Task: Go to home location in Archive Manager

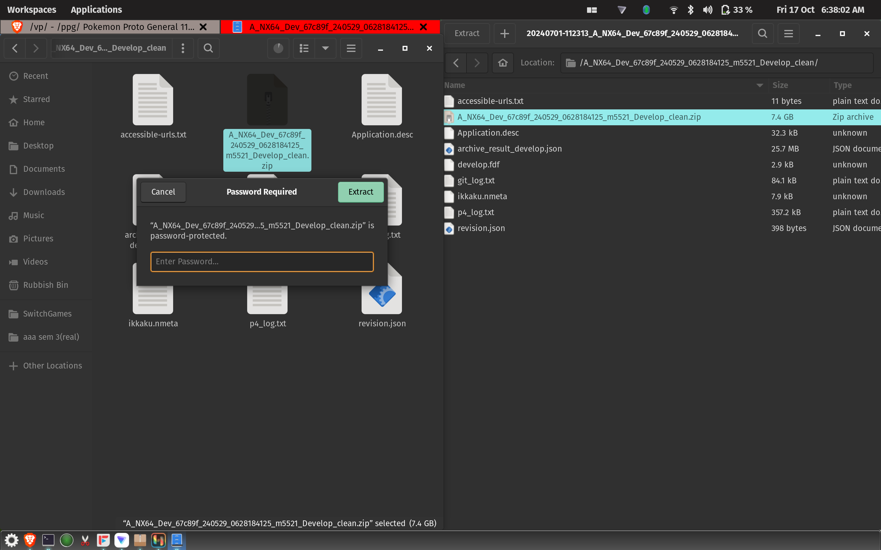Action: [x=503, y=63]
